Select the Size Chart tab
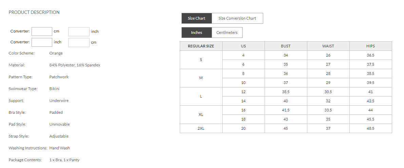404x168 pixels. (196, 18)
